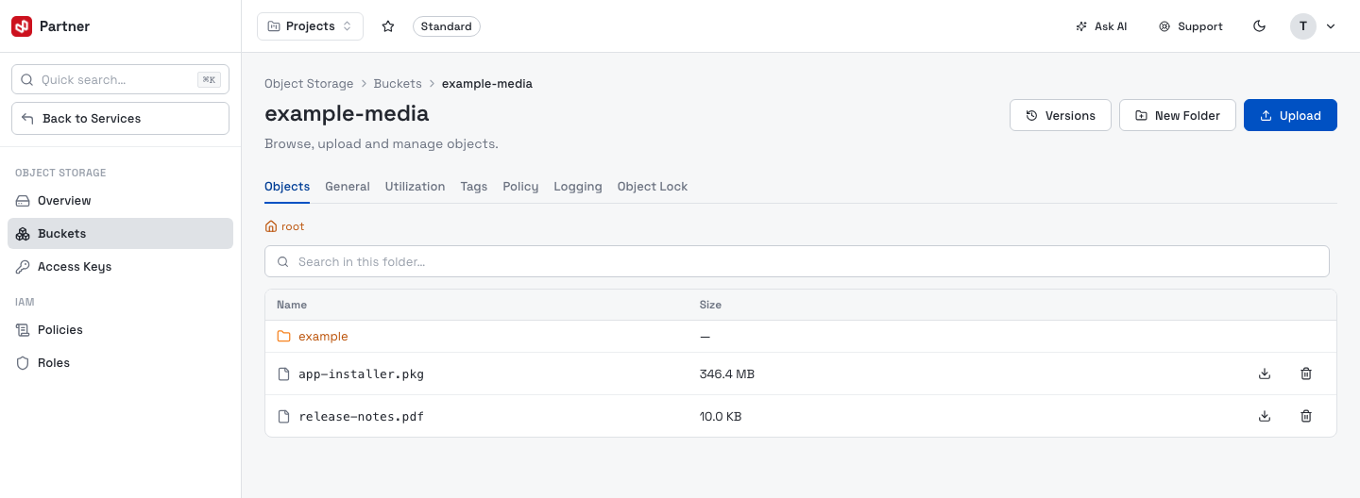Screen dimensions: 1360x498
Task: Go to Overview in sidebar
Action: (x=120, y=201)
